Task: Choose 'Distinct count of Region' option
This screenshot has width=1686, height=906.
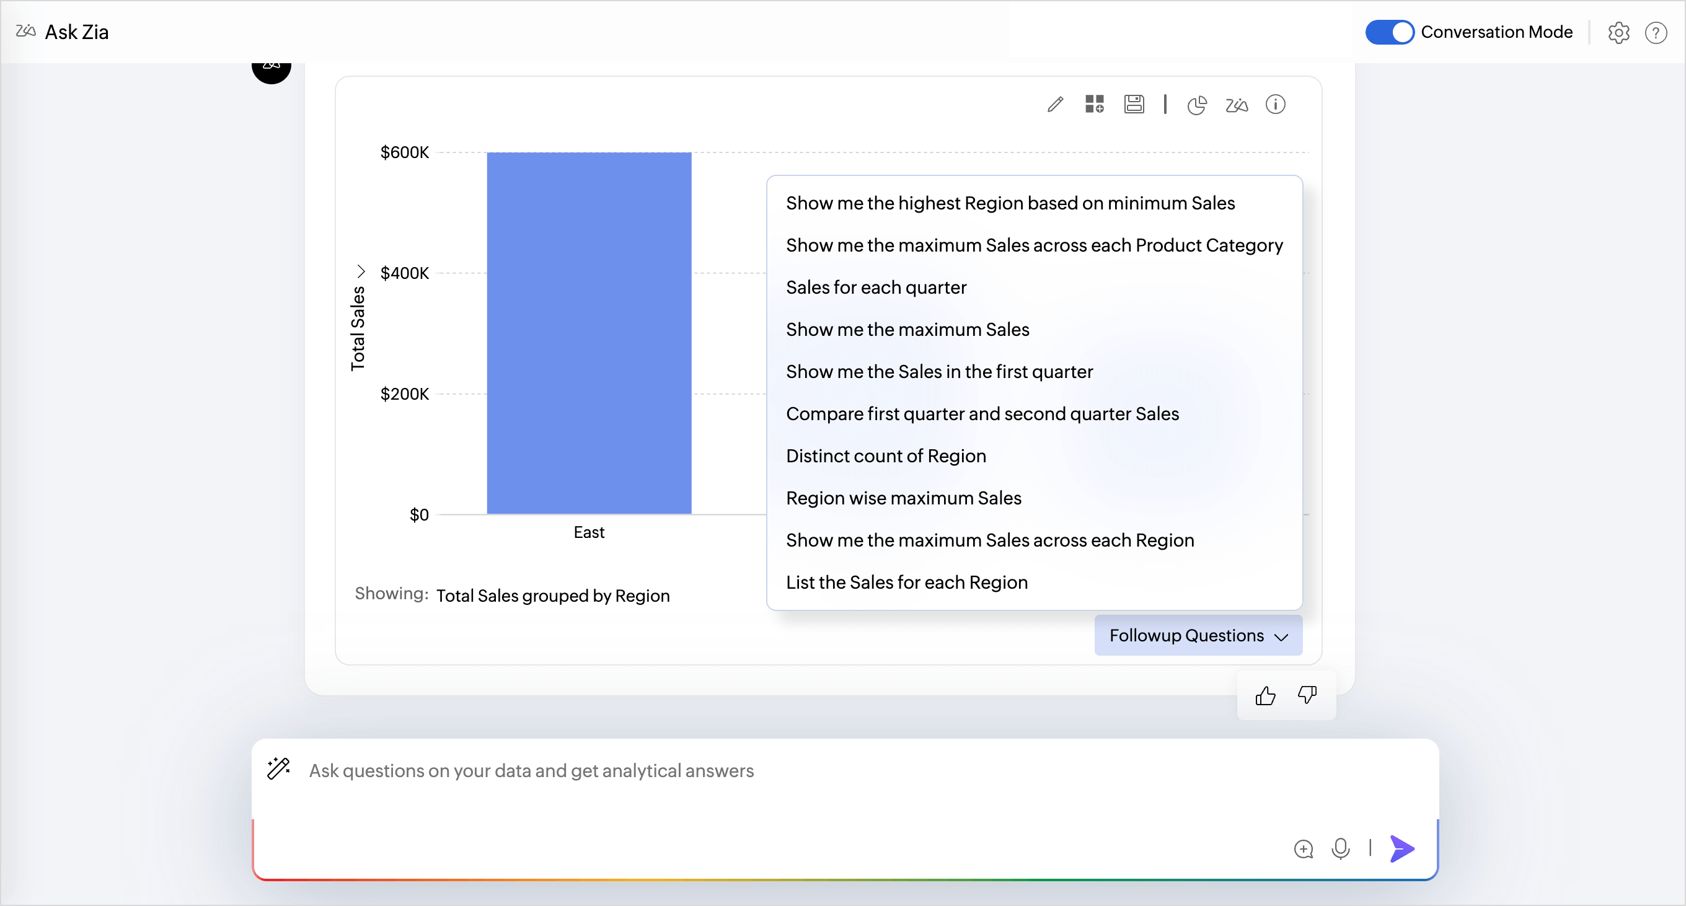Action: tap(886, 456)
